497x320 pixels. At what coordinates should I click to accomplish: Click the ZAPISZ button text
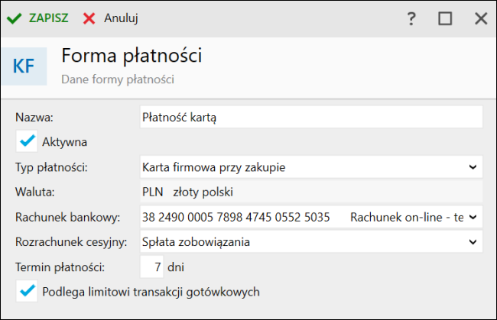[x=48, y=18]
